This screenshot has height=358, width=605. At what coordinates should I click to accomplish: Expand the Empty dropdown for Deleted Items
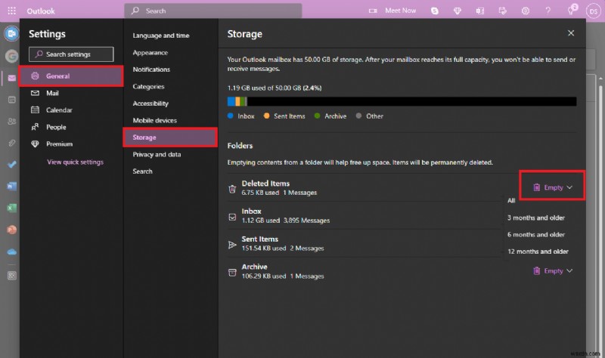click(553, 187)
